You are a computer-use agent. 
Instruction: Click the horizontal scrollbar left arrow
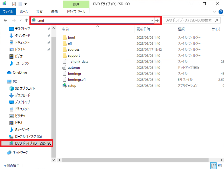click(59, 160)
